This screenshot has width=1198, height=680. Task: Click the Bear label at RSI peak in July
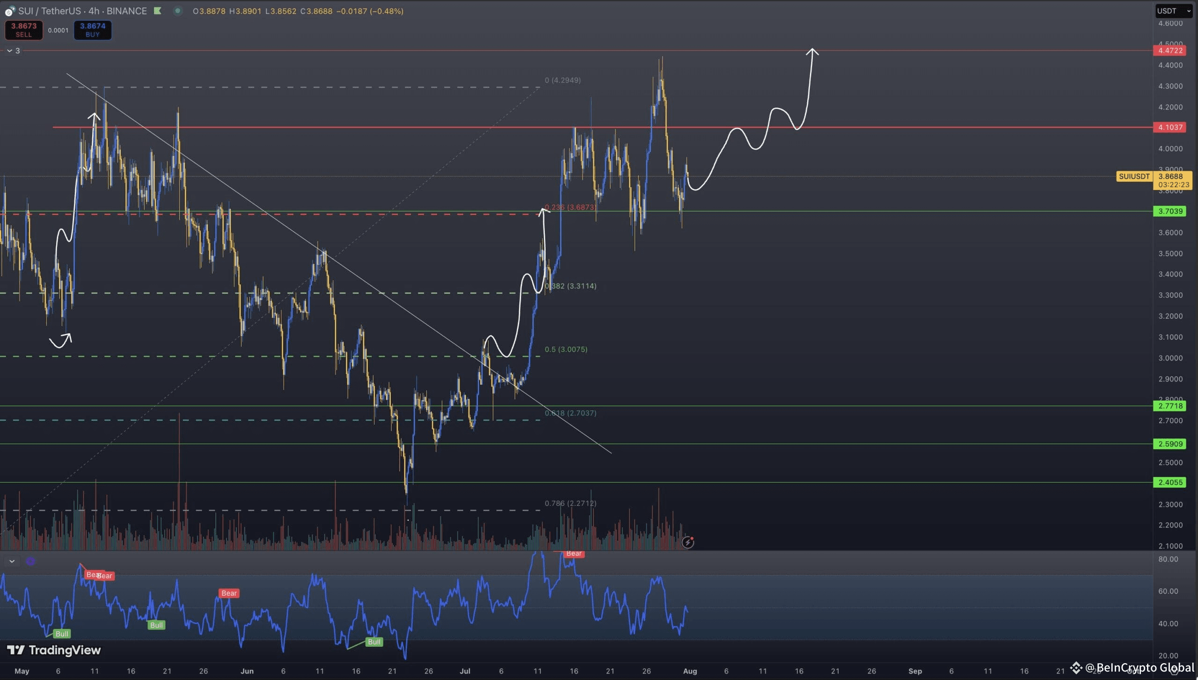pyautogui.click(x=574, y=554)
